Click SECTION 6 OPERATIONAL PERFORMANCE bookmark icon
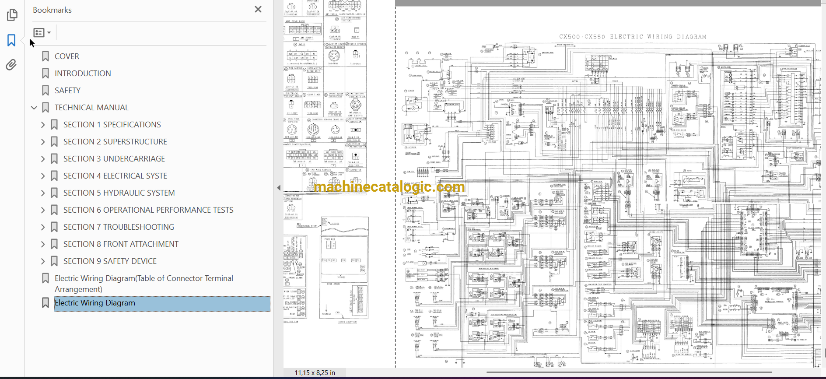The height and width of the screenshot is (379, 826). tap(54, 210)
